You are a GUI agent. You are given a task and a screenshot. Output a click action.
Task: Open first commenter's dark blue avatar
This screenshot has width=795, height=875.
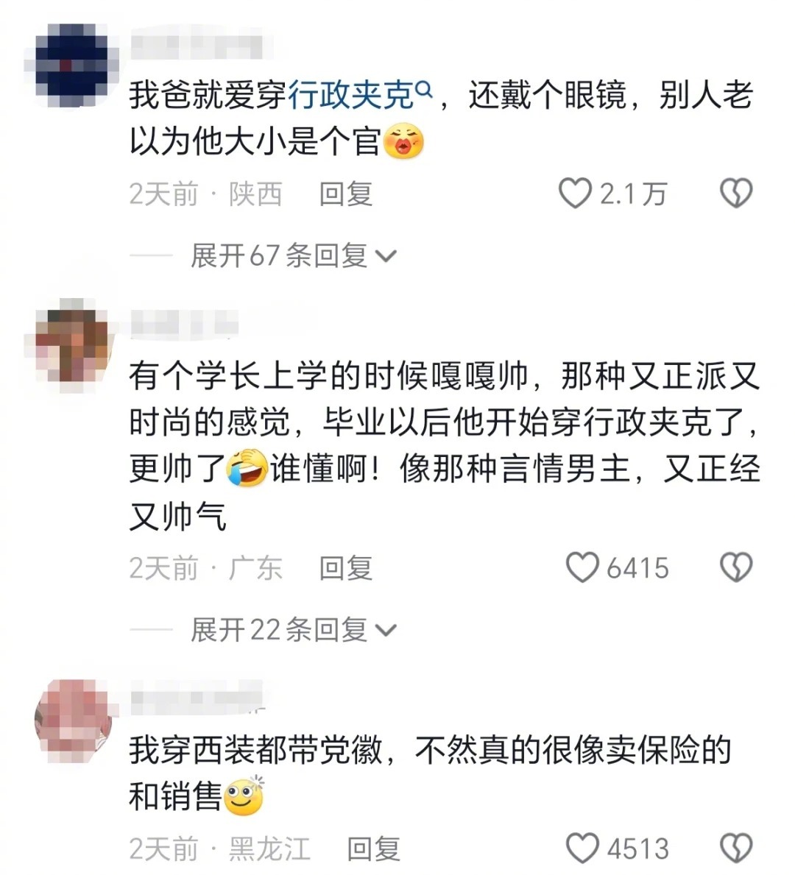[73, 65]
